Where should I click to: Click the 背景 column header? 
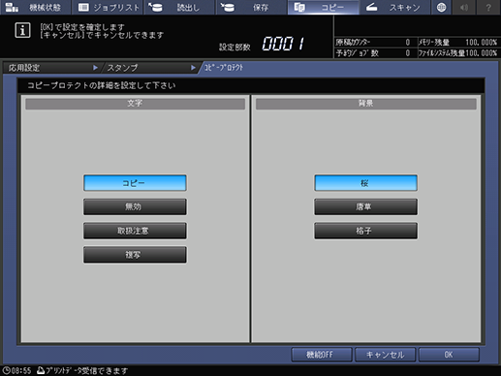[365, 104]
